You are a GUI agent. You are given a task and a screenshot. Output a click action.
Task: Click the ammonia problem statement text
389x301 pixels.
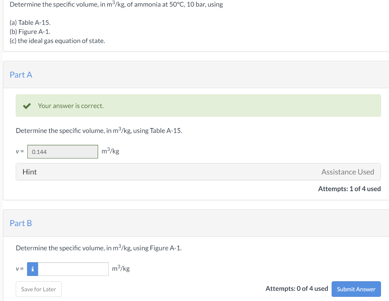pyautogui.click(x=116, y=5)
